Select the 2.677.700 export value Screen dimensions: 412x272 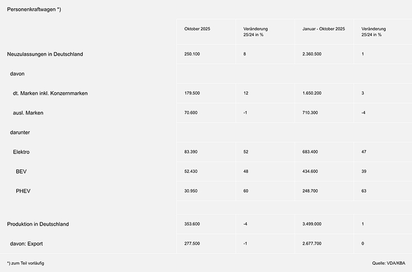313,244
